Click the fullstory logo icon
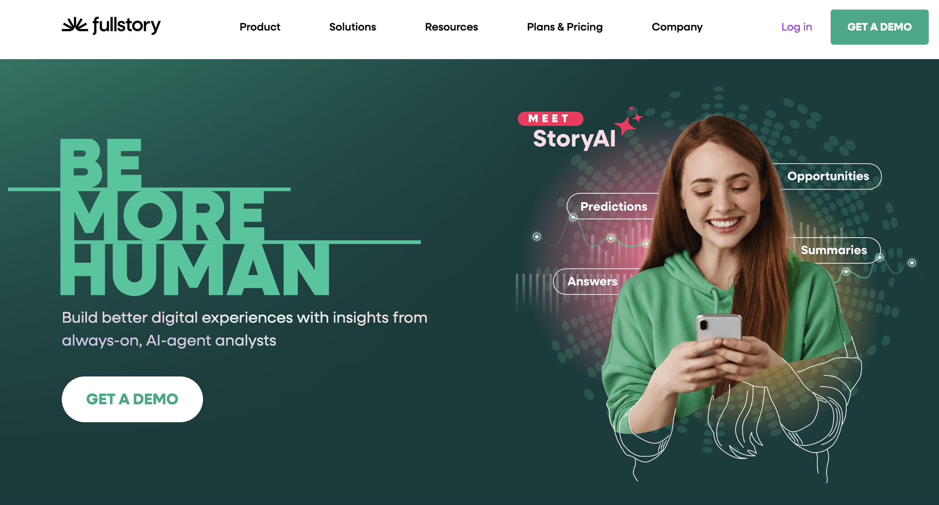Screen dimensions: 939x505 pos(75,25)
